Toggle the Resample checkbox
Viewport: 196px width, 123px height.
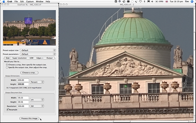click(x=7, y=110)
